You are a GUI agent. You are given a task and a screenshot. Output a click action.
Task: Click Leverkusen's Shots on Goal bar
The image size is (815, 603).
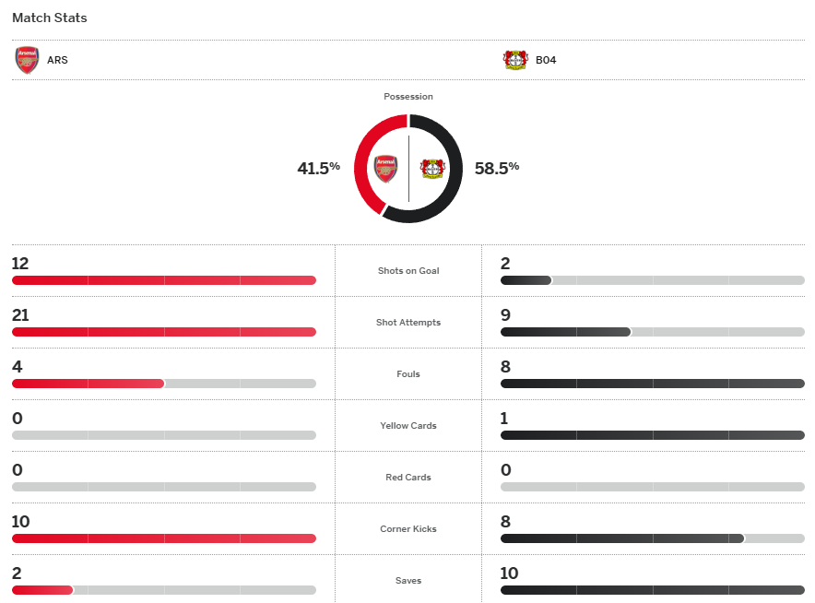pos(526,280)
